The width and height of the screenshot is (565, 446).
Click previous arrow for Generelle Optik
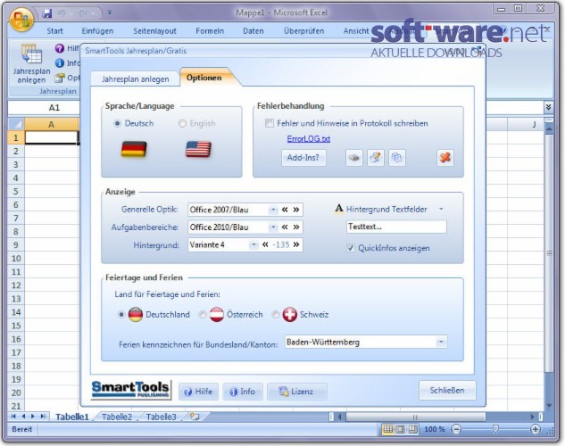click(x=285, y=210)
